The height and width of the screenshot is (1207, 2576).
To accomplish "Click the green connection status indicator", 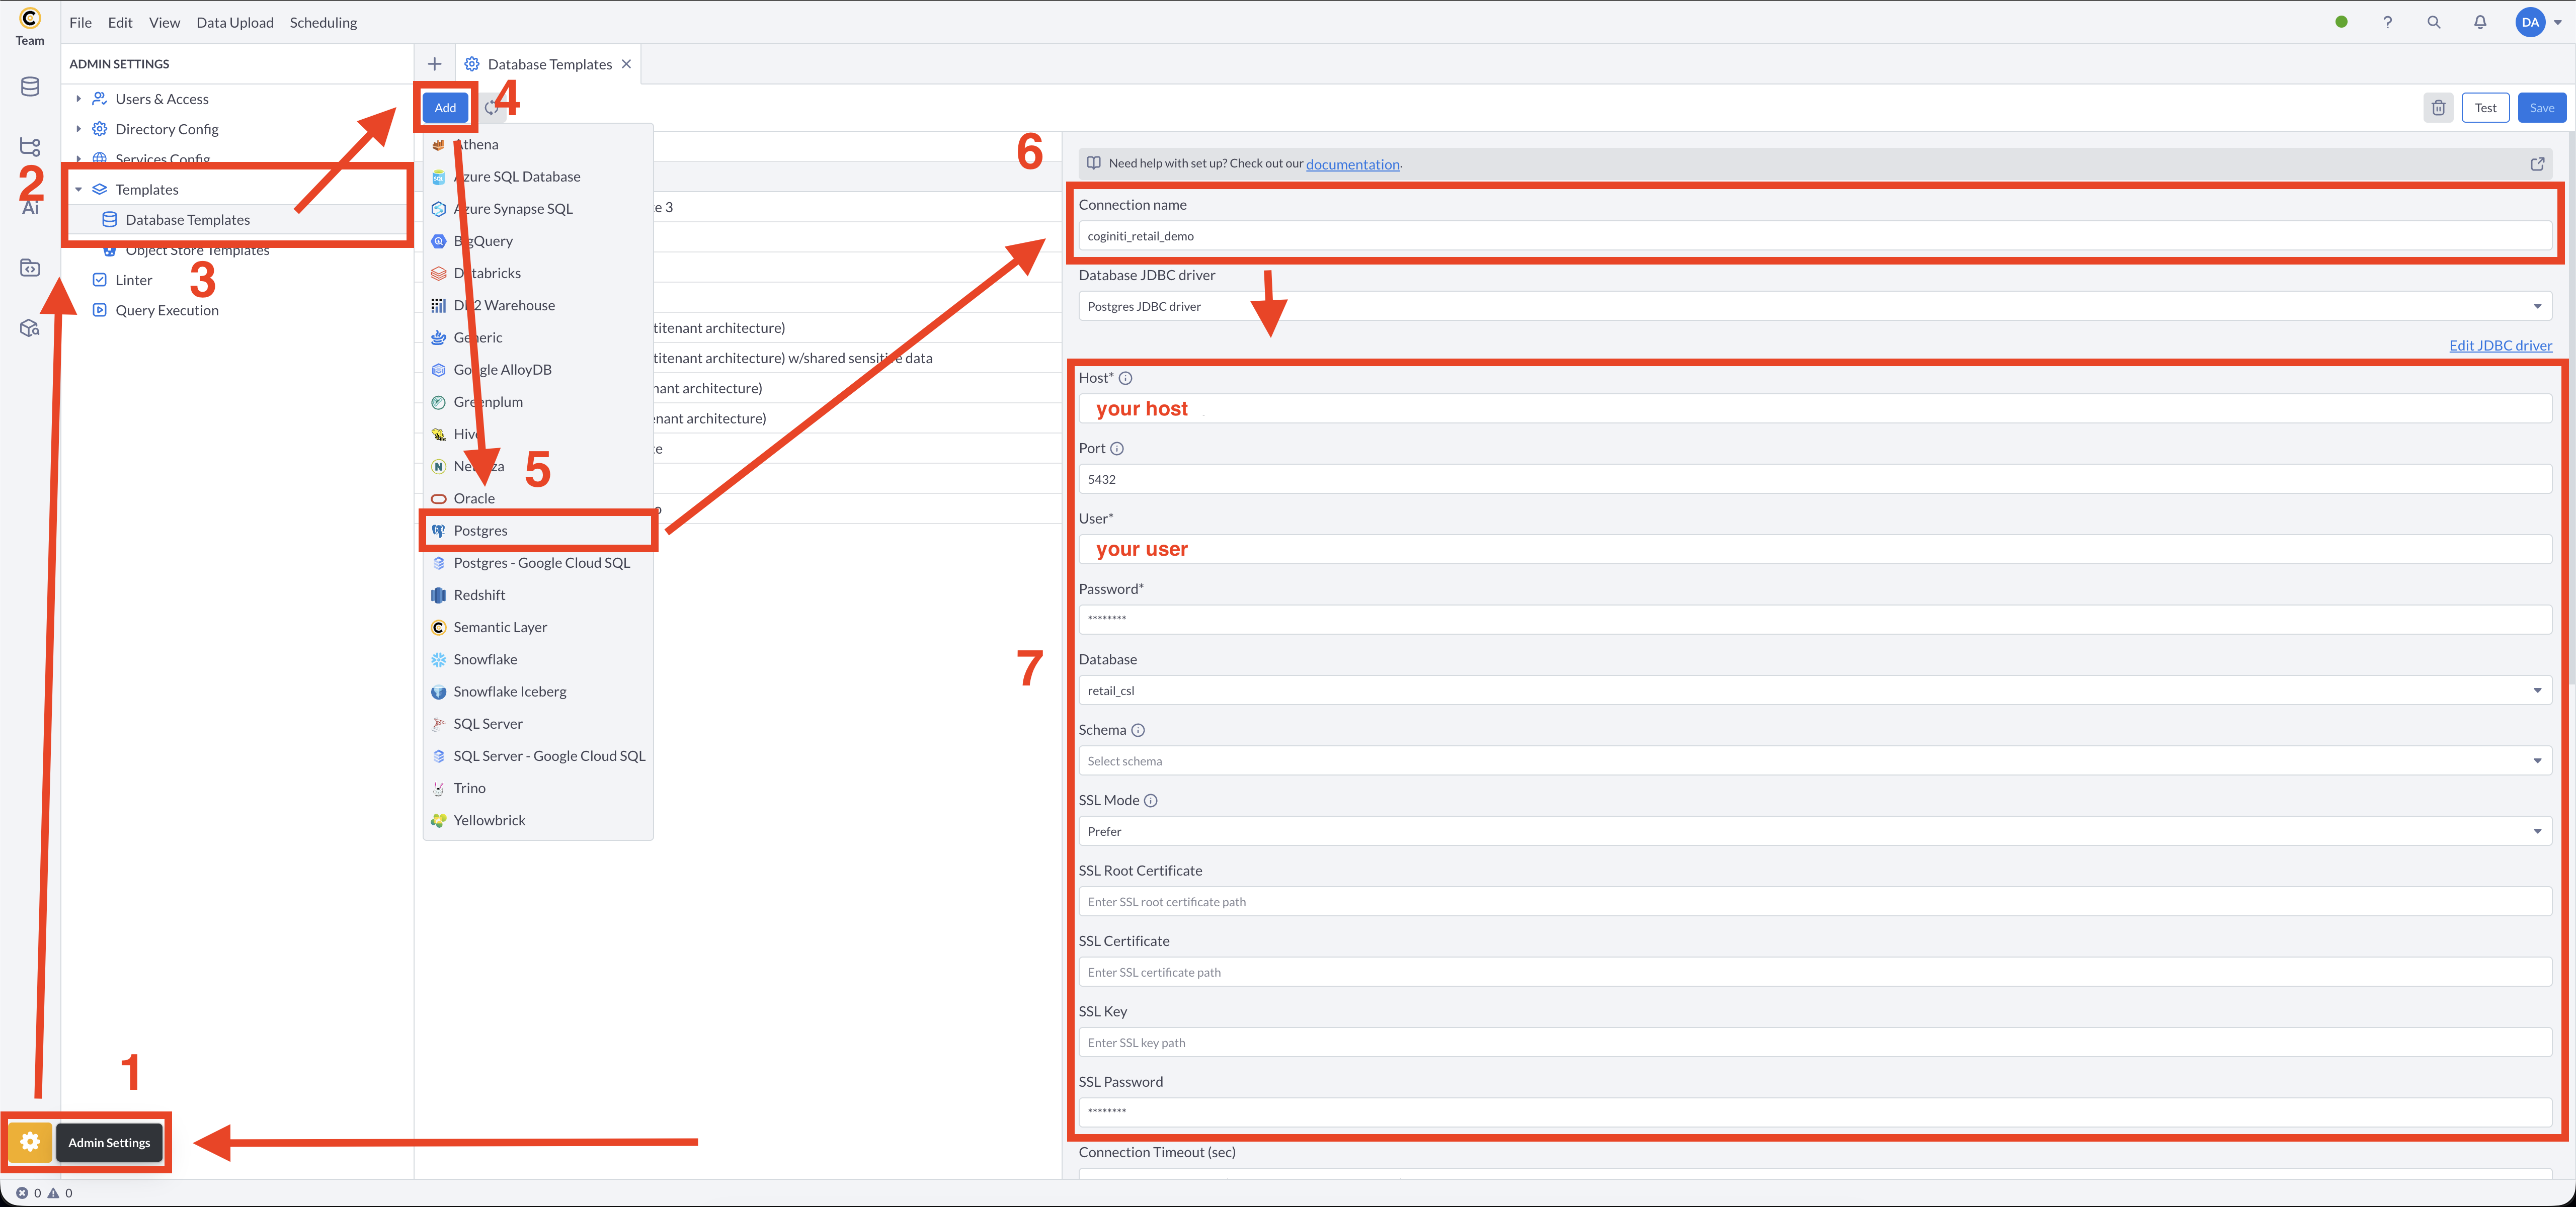I will point(2341,22).
